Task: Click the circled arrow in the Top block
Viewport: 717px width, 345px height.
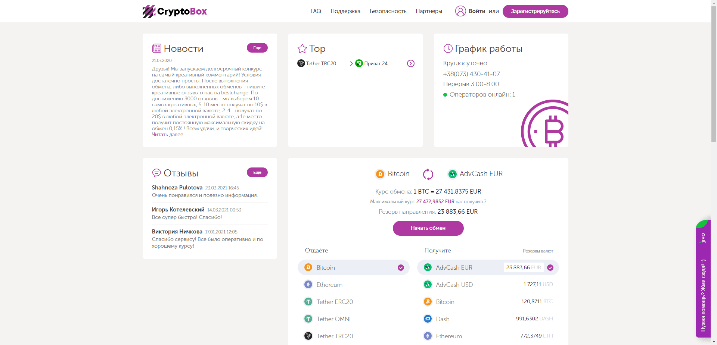Action: pyautogui.click(x=411, y=63)
